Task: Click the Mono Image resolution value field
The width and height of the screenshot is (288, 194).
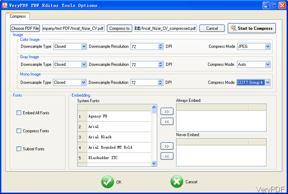Action: pyautogui.click(x=144, y=82)
